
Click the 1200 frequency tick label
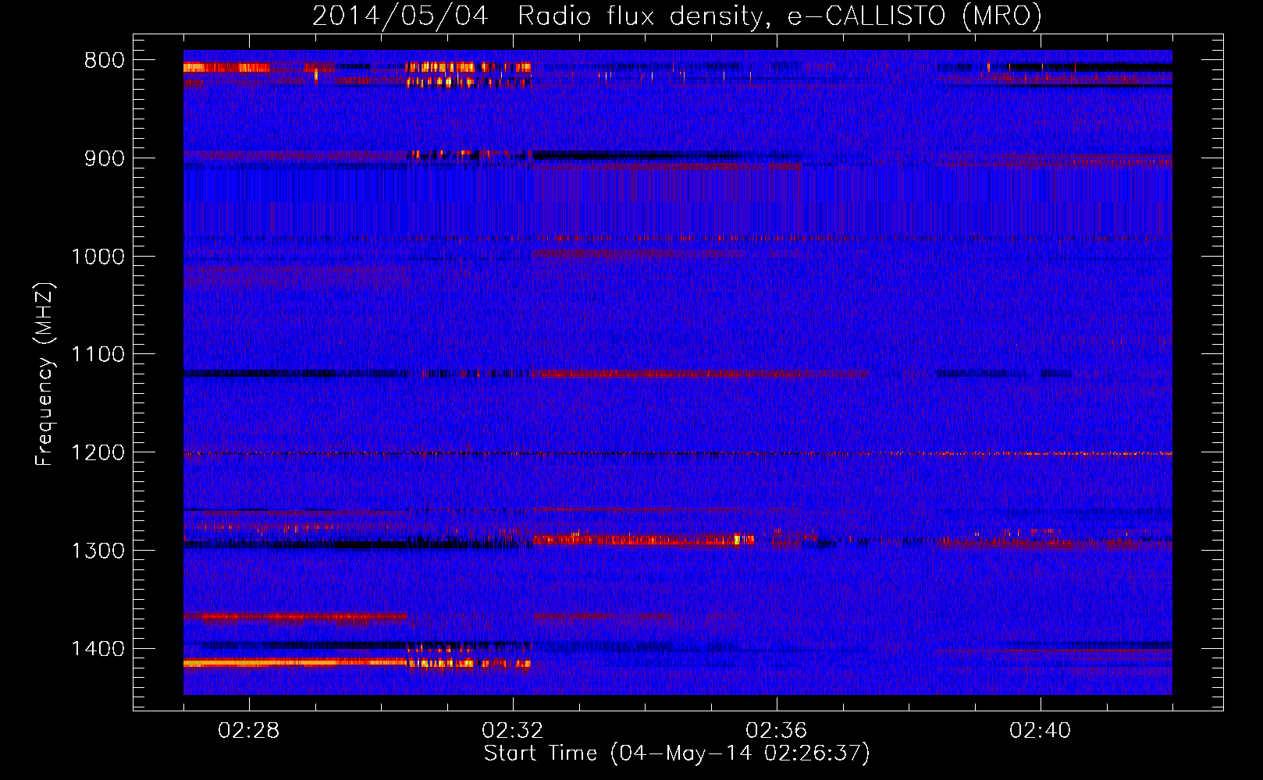pos(98,453)
